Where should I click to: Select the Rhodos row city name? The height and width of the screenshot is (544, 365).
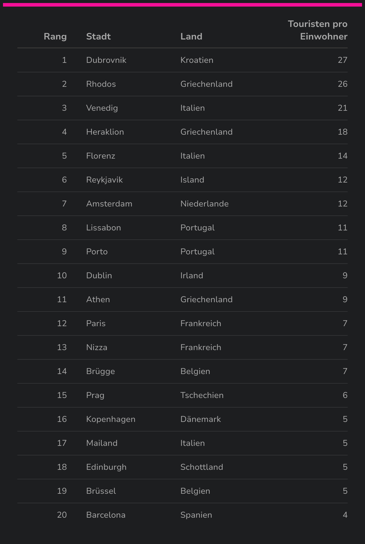tap(101, 84)
